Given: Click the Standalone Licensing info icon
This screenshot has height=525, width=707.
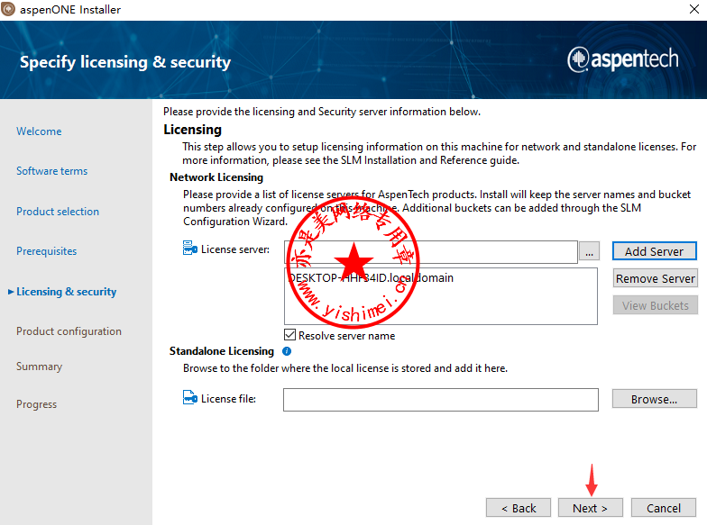Looking at the screenshot, I should 287,351.
